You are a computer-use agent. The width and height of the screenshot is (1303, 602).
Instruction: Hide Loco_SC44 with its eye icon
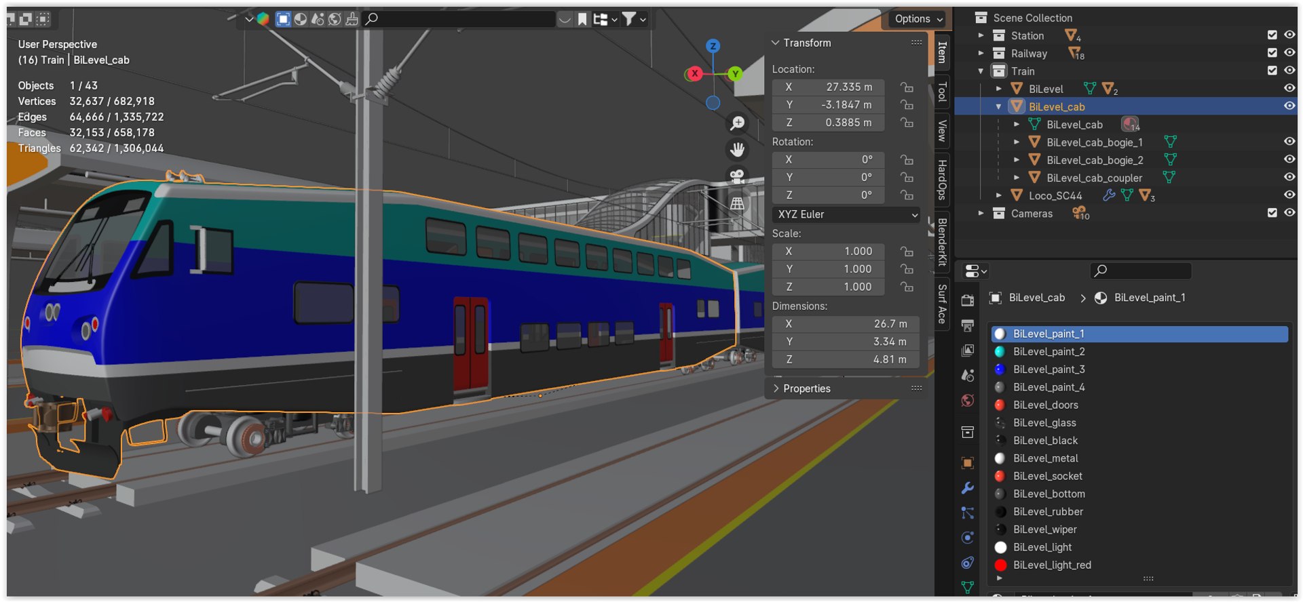pyautogui.click(x=1289, y=195)
